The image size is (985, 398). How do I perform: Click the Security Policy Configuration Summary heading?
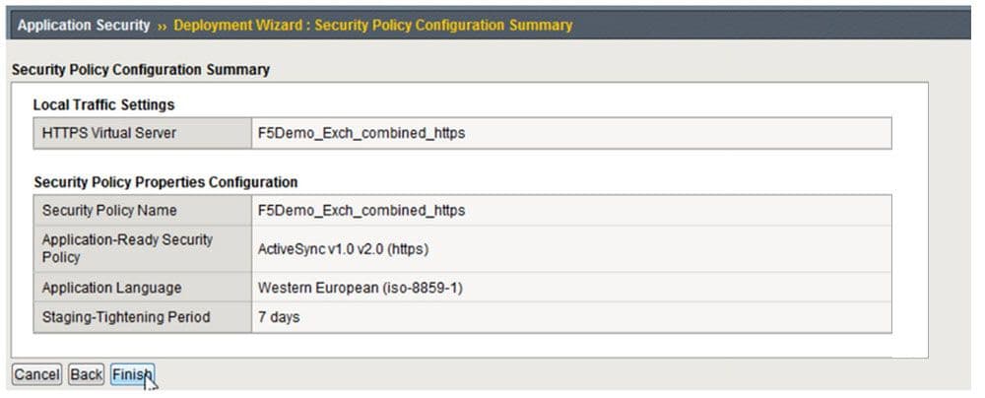click(140, 70)
